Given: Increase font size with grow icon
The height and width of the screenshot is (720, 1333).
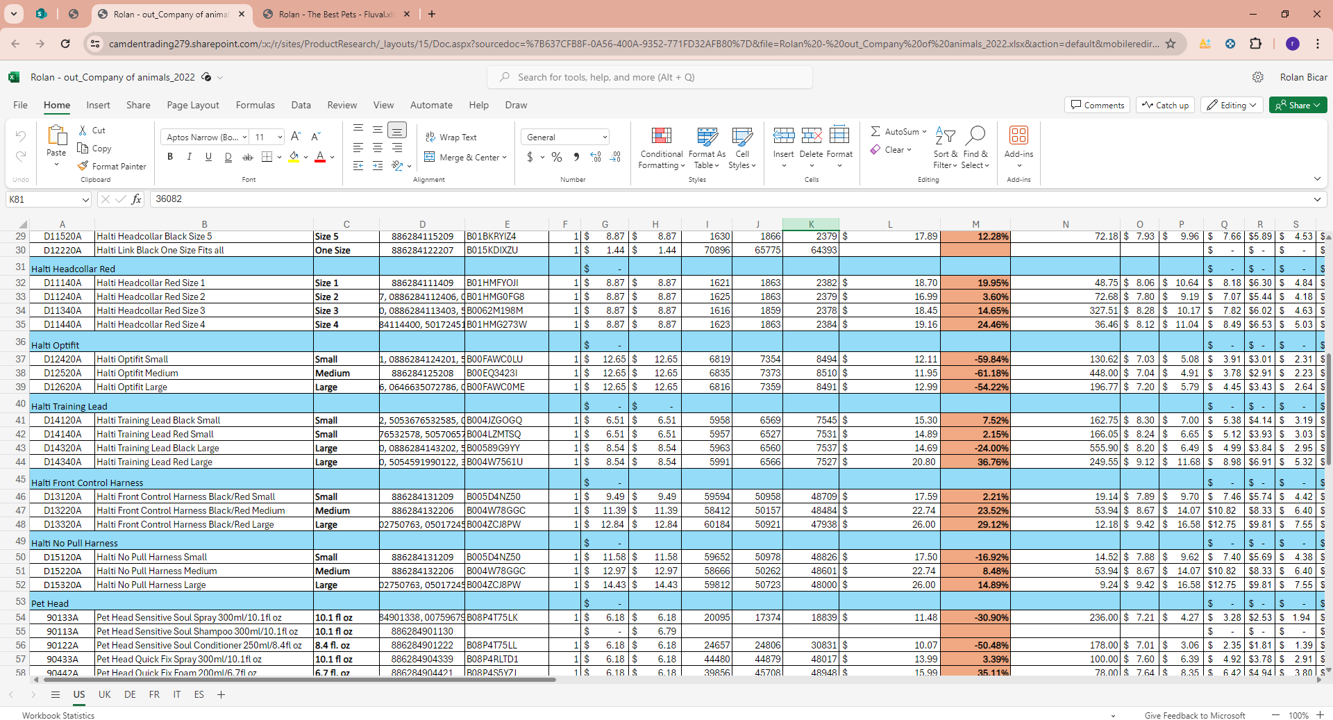Looking at the screenshot, I should pos(296,137).
